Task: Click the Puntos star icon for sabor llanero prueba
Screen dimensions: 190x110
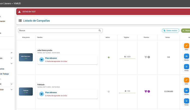Action: tap(186, 66)
